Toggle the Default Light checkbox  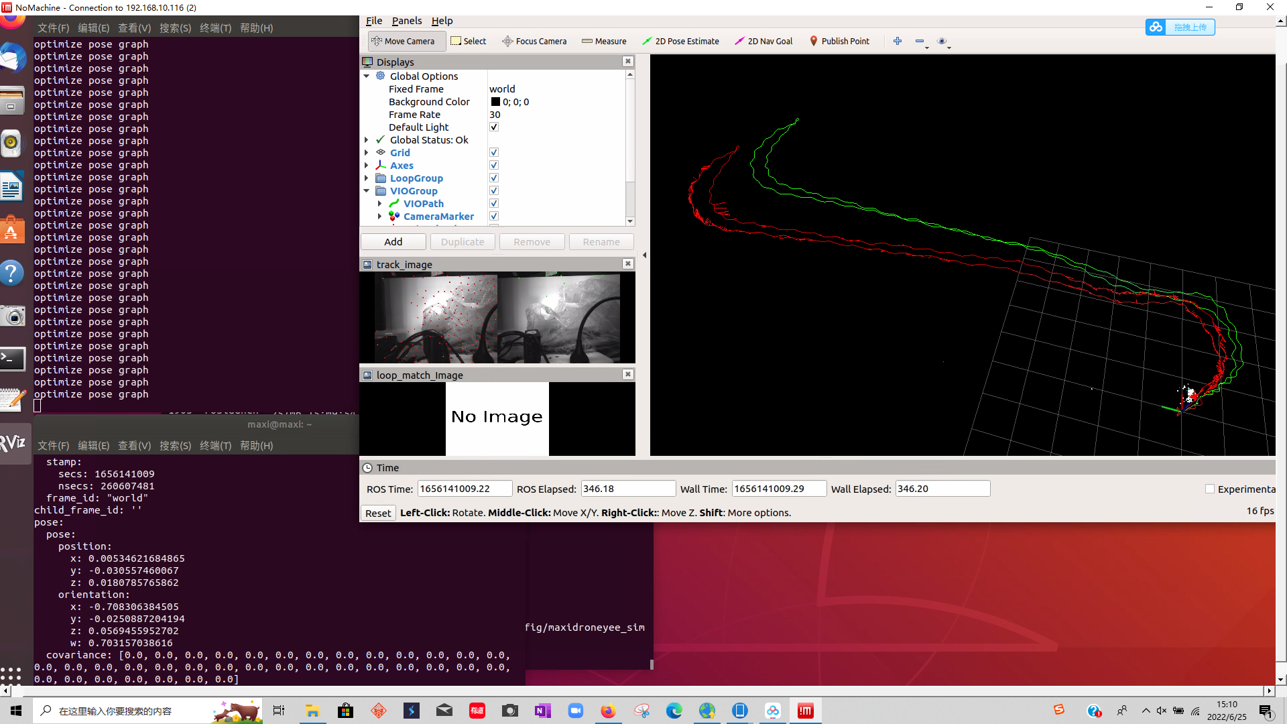(x=494, y=127)
